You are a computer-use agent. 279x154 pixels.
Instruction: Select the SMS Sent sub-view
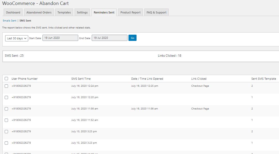point(25,21)
